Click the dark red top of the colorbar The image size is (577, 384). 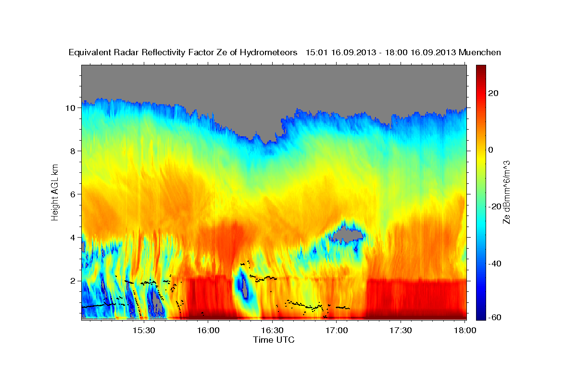pos(480,70)
